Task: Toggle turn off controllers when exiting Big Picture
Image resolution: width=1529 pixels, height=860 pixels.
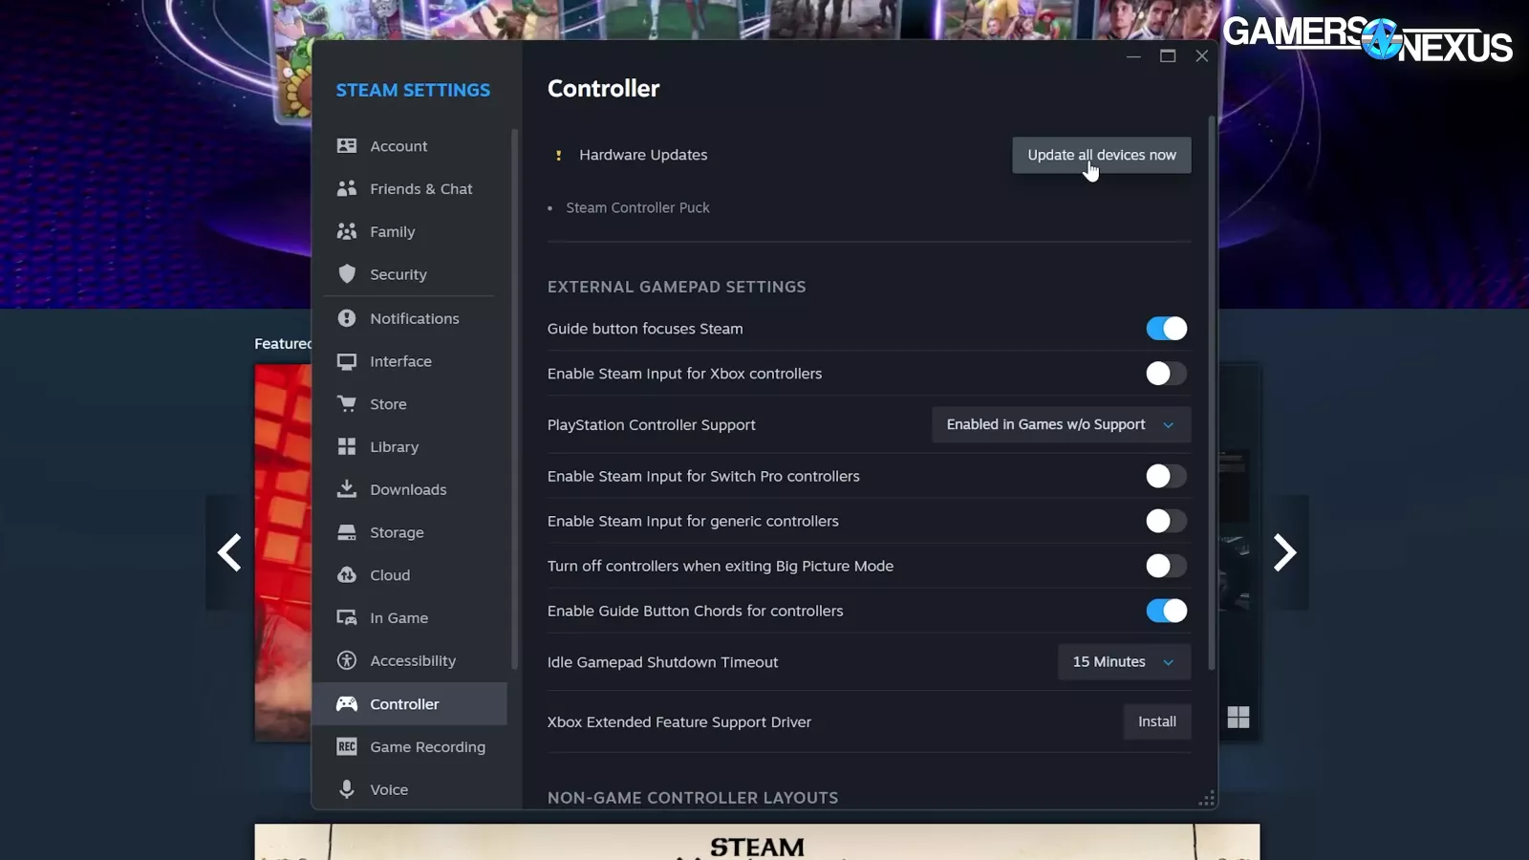Action: pos(1167,566)
